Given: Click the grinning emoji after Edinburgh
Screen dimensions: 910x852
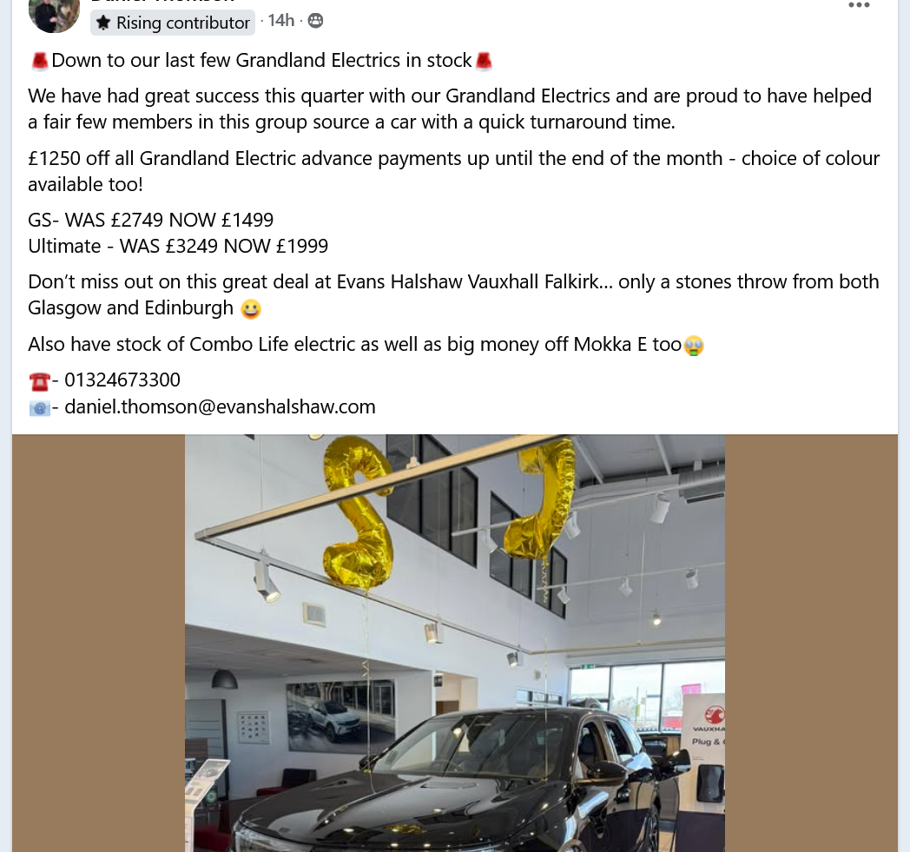Looking at the screenshot, I should pyautogui.click(x=250, y=309).
